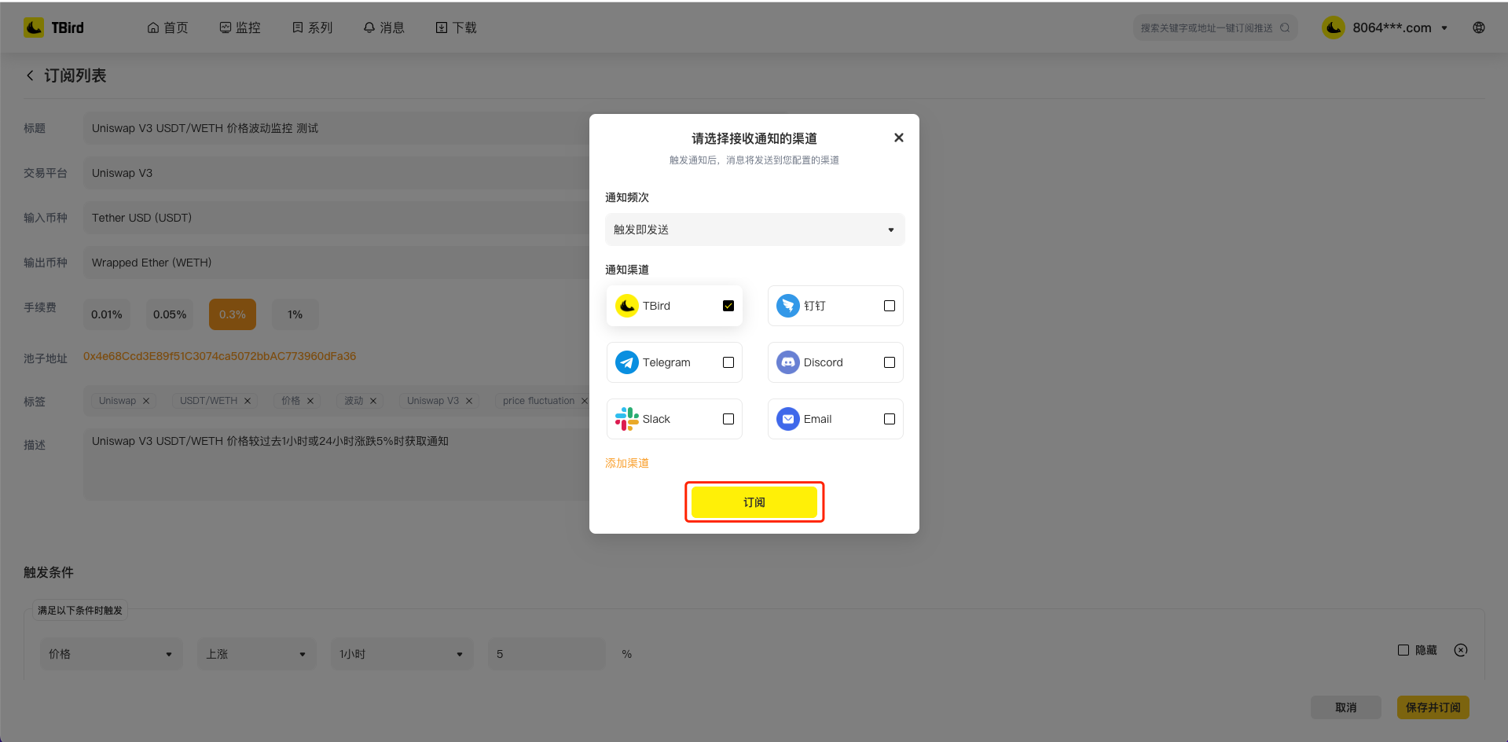Click the 添加渠道 link
1508x742 pixels.
[x=626, y=463]
